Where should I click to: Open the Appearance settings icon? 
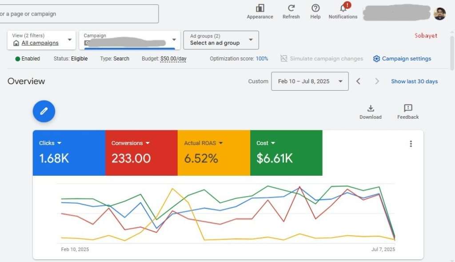click(260, 8)
